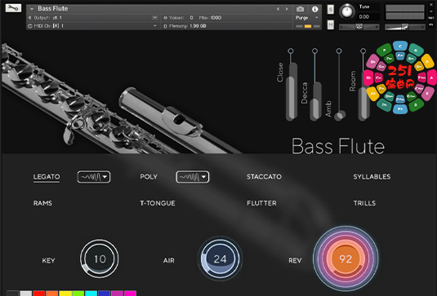Click the Bass Flute name in header
The height and width of the screenshot is (296, 437).
(x=53, y=9)
